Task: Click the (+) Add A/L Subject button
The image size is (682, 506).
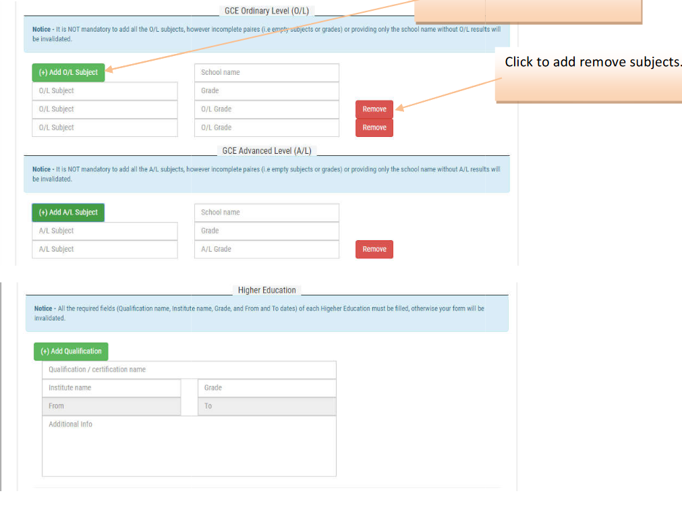Action: click(x=68, y=213)
